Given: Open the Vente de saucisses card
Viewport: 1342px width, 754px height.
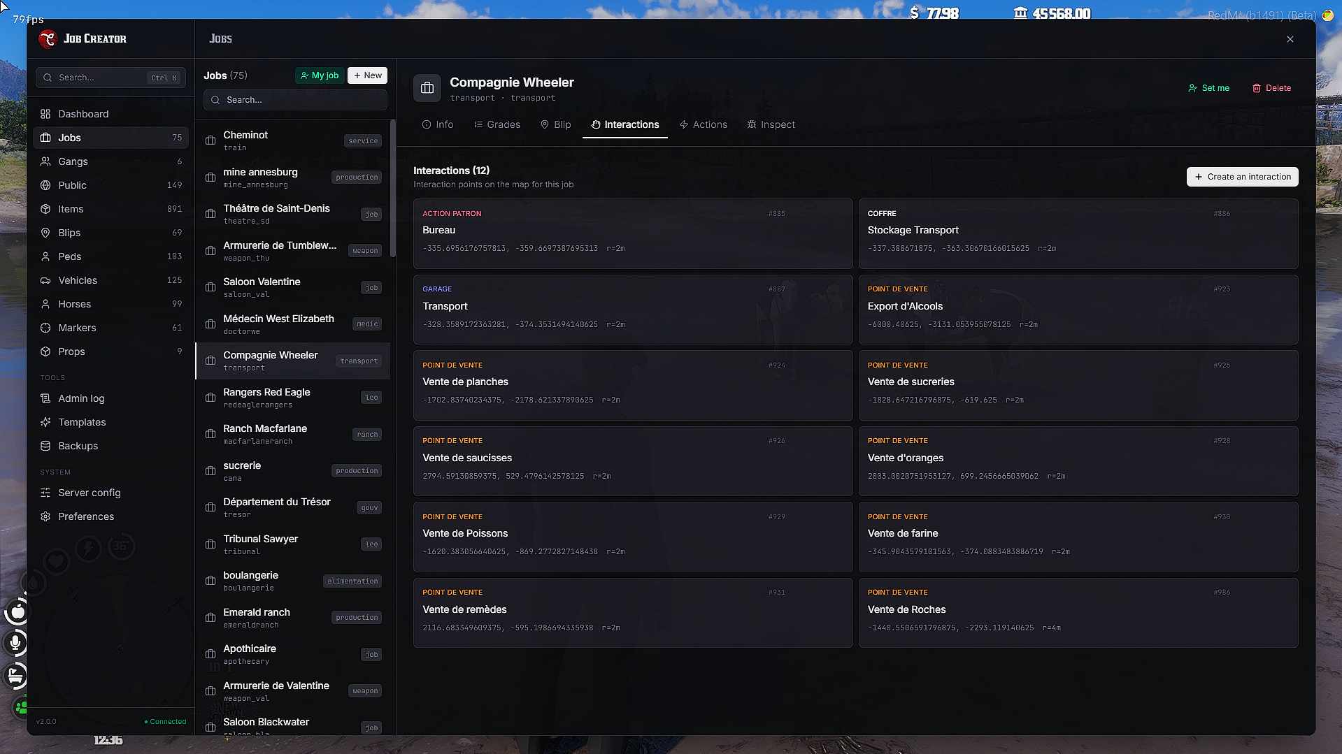Looking at the screenshot, I should tap(633, 461).
